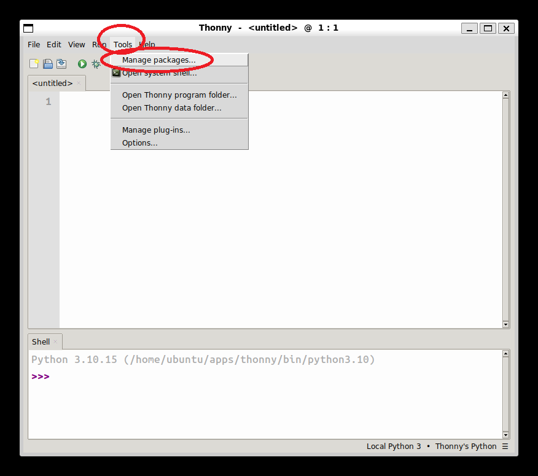Click Shell scrollbar down arrow
This screenshot has height=476, width=538.
[505, 435]
